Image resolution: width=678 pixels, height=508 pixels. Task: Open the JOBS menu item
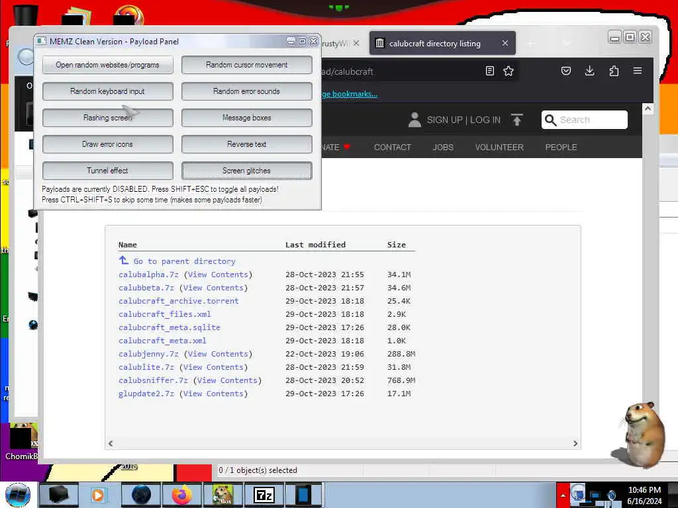443,148
